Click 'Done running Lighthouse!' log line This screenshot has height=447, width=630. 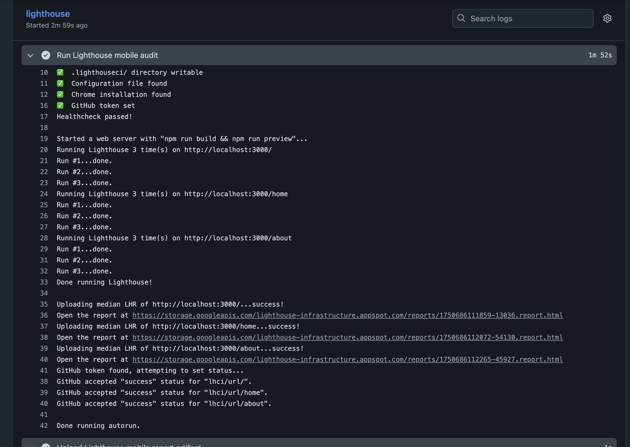pos(104,282)
